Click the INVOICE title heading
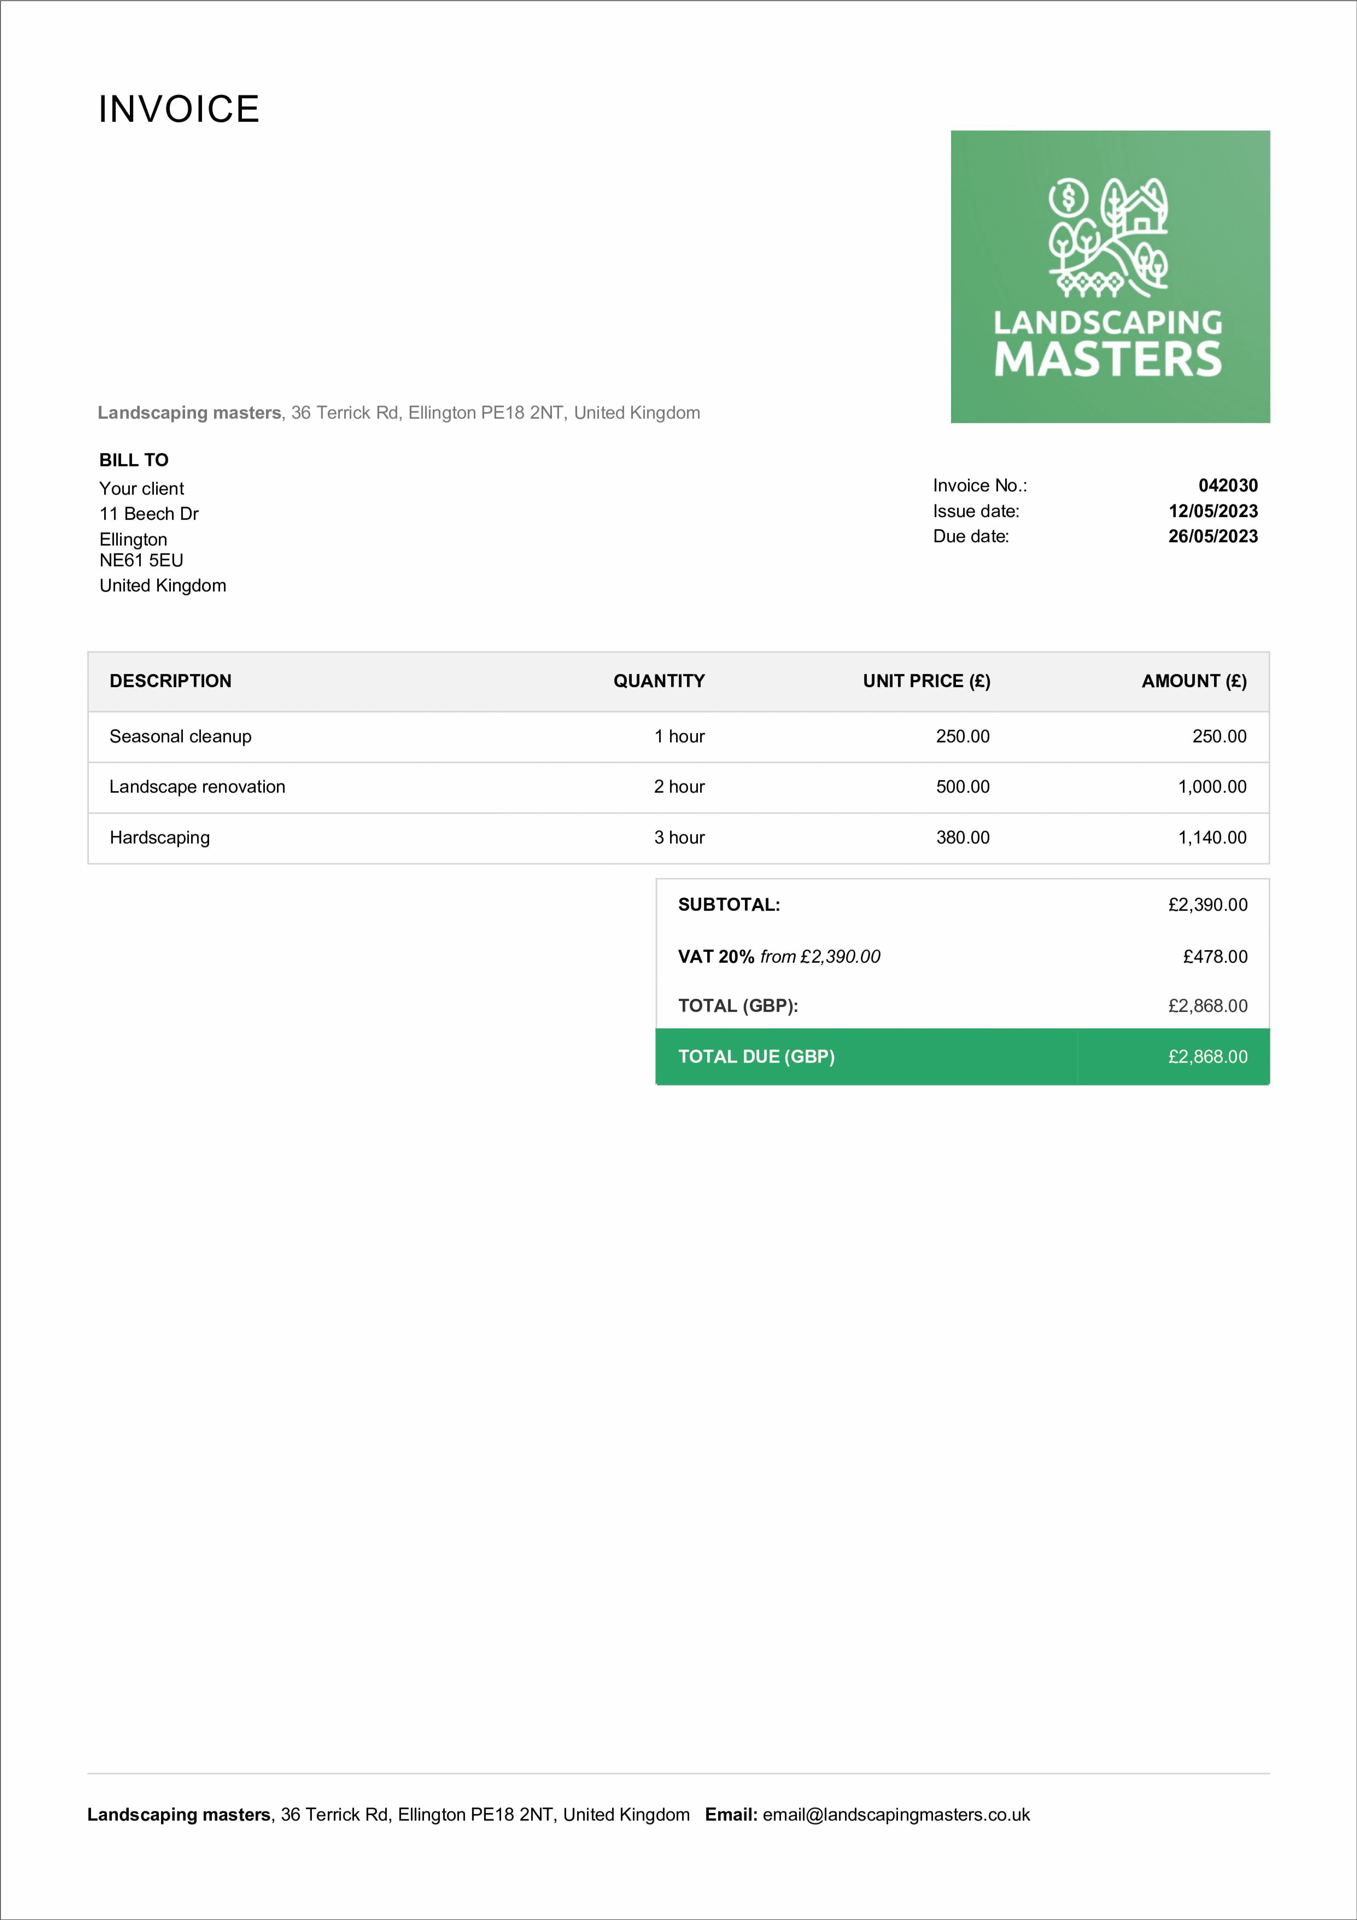 point(179,110)
